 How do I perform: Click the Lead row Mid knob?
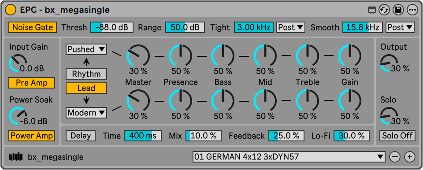click(x=265, y=100)
